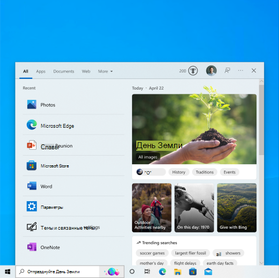Viewport: 279px width, 278px height.
Task: Click the Traditions chip
Action: (x=204, y=172)
